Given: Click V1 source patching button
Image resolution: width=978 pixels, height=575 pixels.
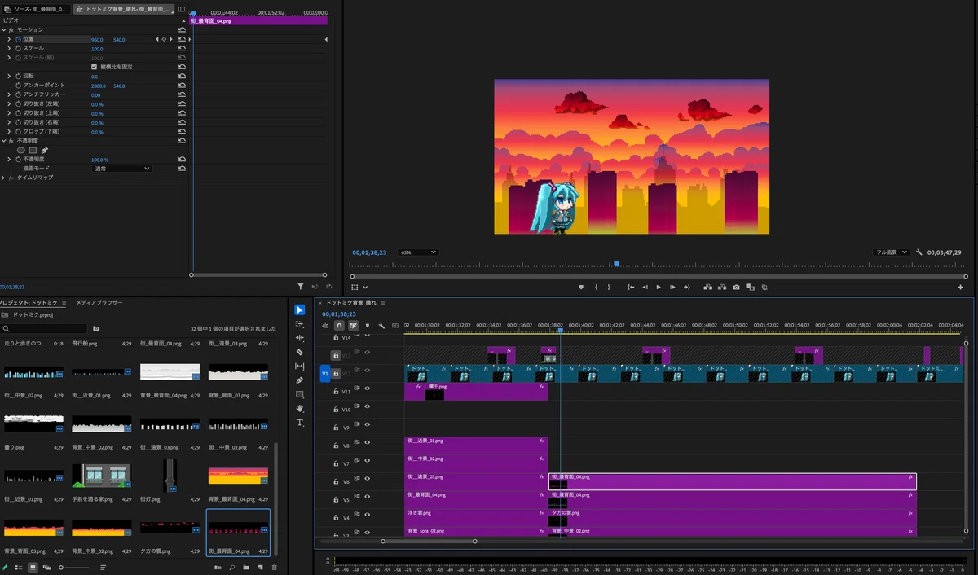Looking at the screenshot, I should point(324,374).
